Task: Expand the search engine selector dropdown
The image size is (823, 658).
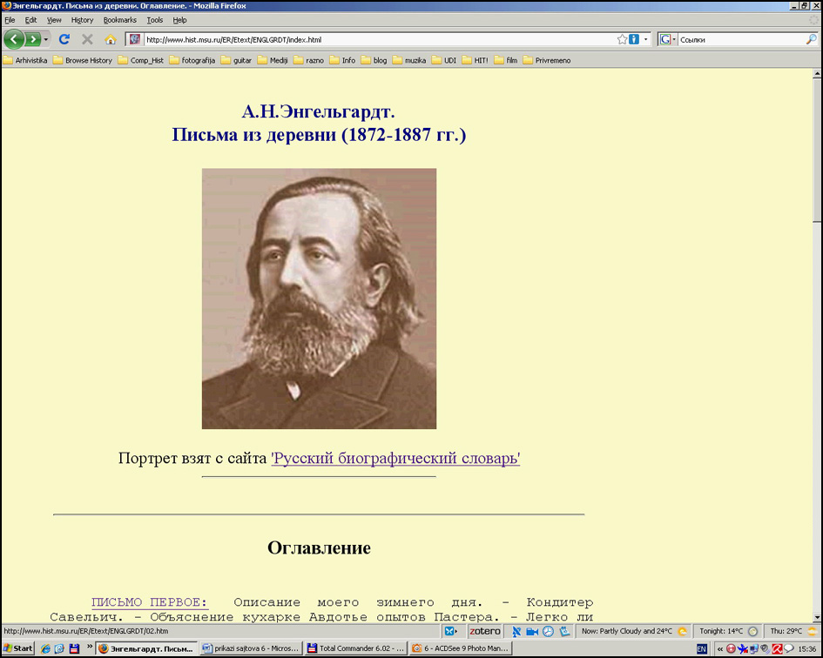Action: click(x=667, y=39)
